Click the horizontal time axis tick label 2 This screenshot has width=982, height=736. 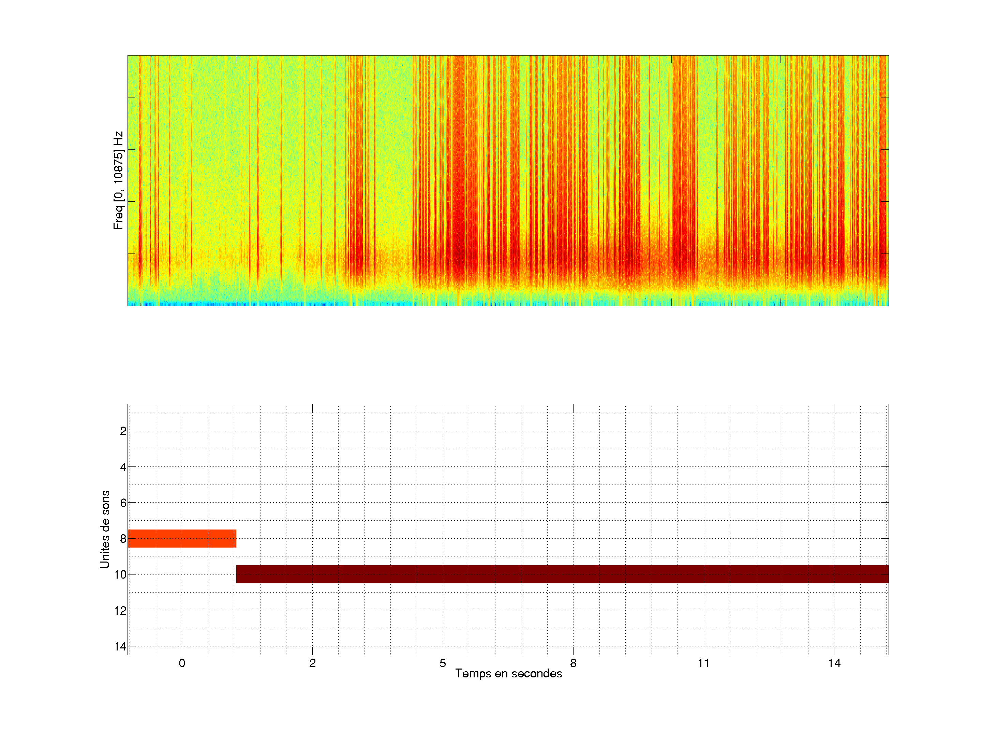pyautogui.click(x=312, y=663)
